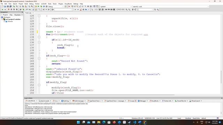Click the Rebuild icon
The image size is (223, 125).
pos(44,7)
